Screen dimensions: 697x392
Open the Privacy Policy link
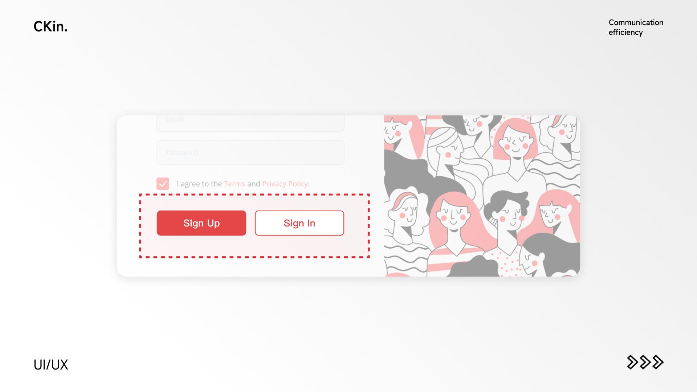(285, 184)
